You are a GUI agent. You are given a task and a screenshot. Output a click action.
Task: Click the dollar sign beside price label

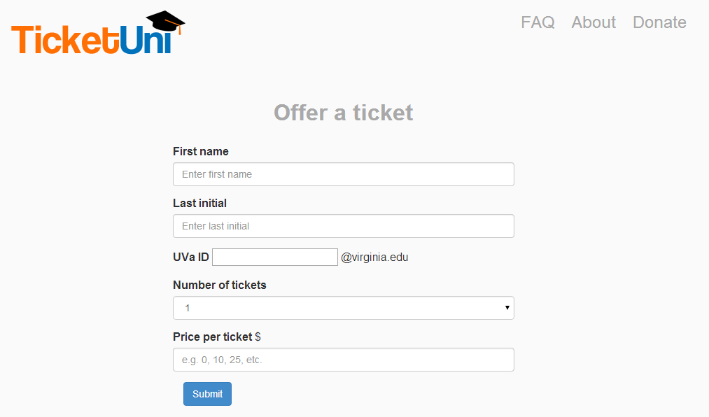coord(258,337)
